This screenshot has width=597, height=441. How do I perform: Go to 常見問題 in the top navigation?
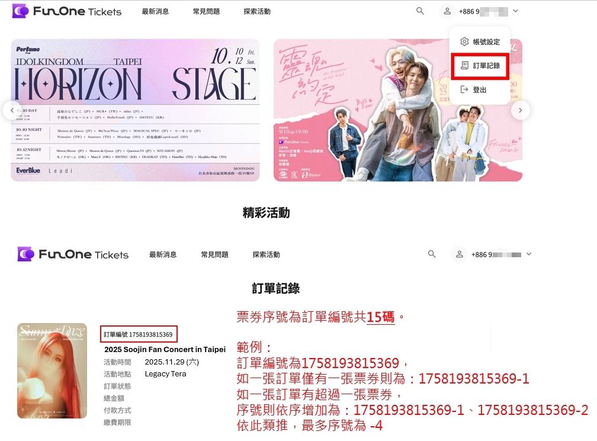(x=206, y=11)
